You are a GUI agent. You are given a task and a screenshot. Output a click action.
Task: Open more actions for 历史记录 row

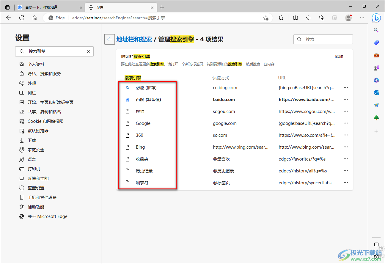click(x=345, y=171)
